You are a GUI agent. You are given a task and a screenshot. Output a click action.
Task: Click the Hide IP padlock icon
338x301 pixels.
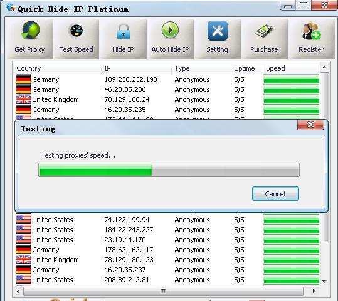coord(124,31)
